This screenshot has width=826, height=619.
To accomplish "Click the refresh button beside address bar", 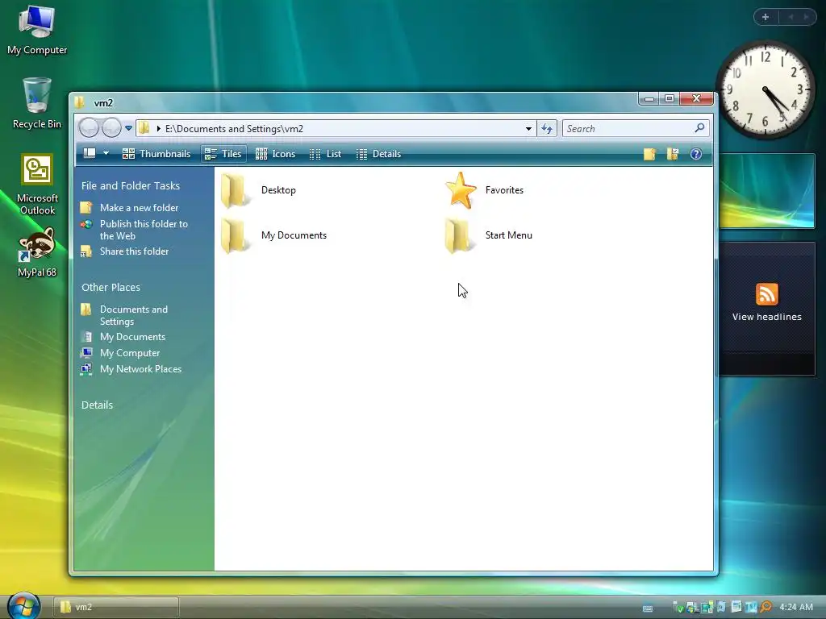I will click(x=547, y=128).
